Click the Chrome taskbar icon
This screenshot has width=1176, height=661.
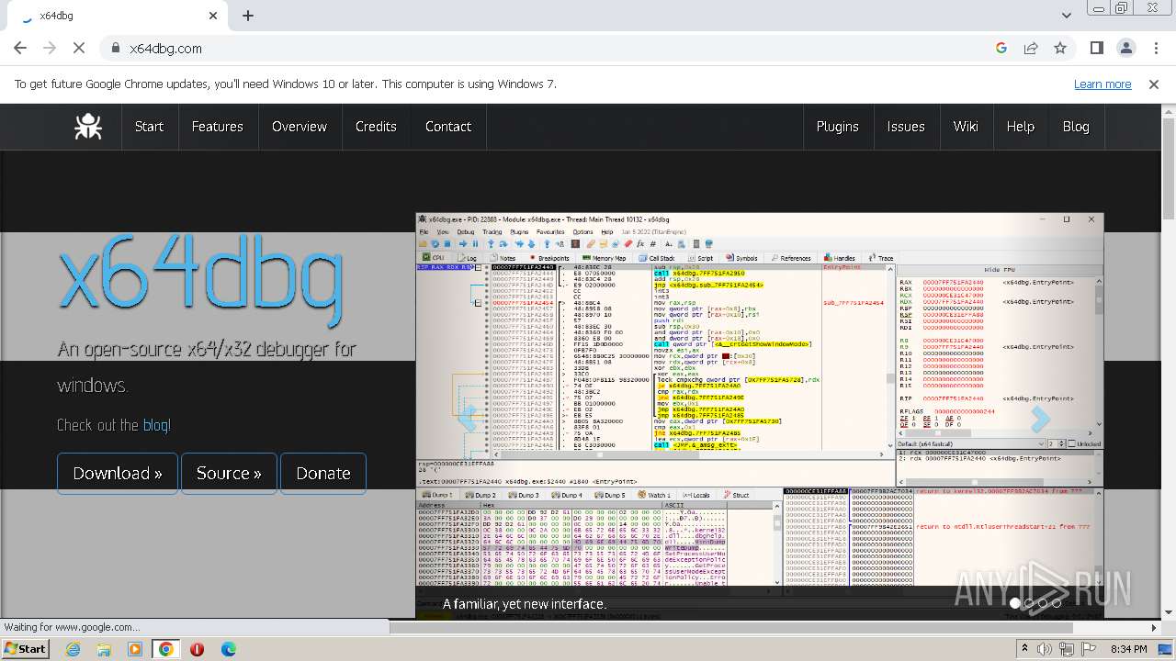click(x=166, y=649)
